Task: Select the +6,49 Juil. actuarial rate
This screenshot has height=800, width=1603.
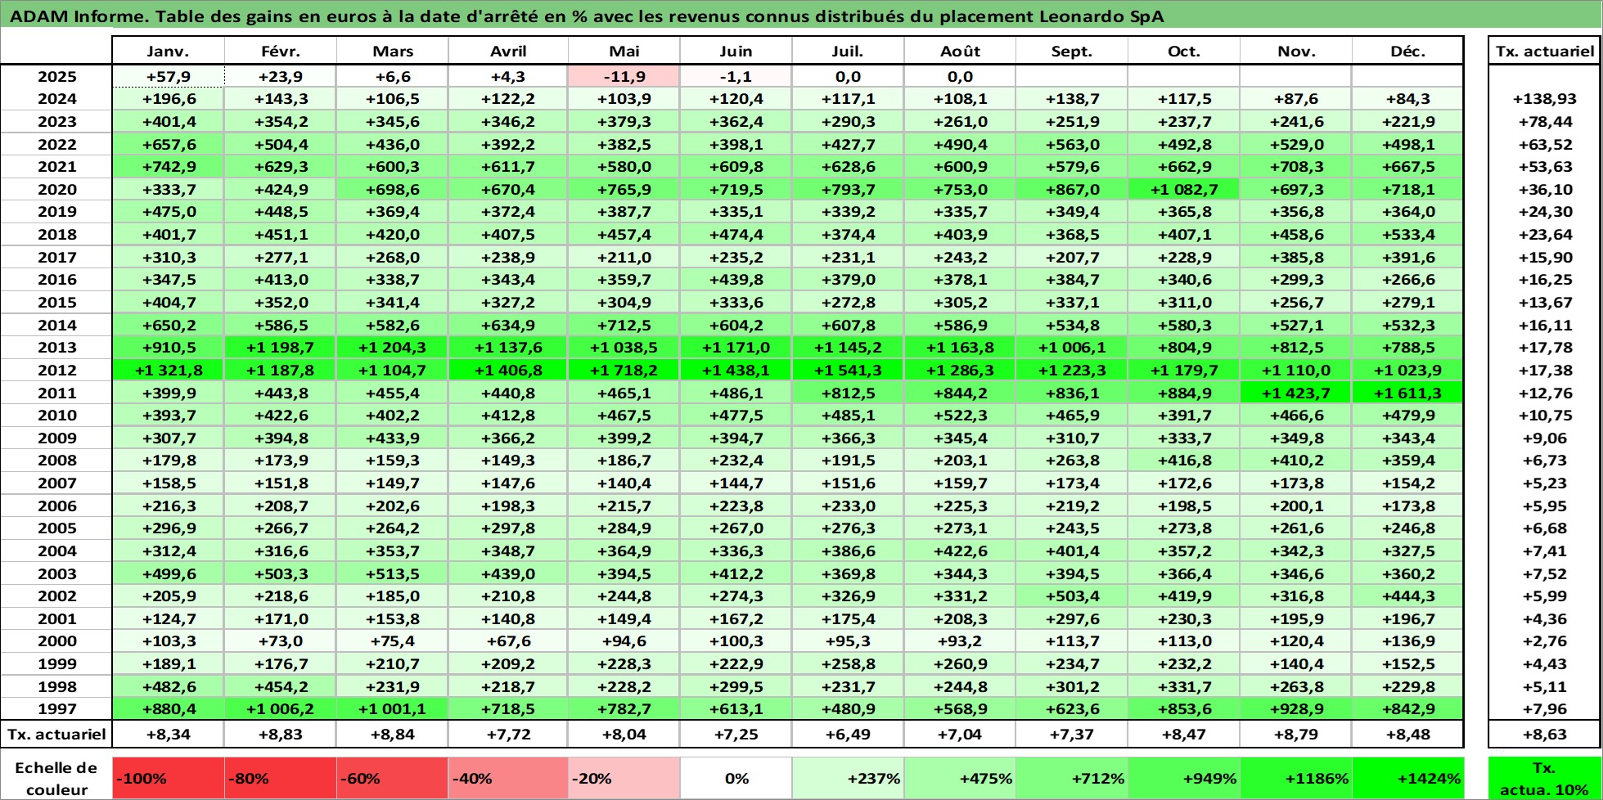Action: [848, 734]
